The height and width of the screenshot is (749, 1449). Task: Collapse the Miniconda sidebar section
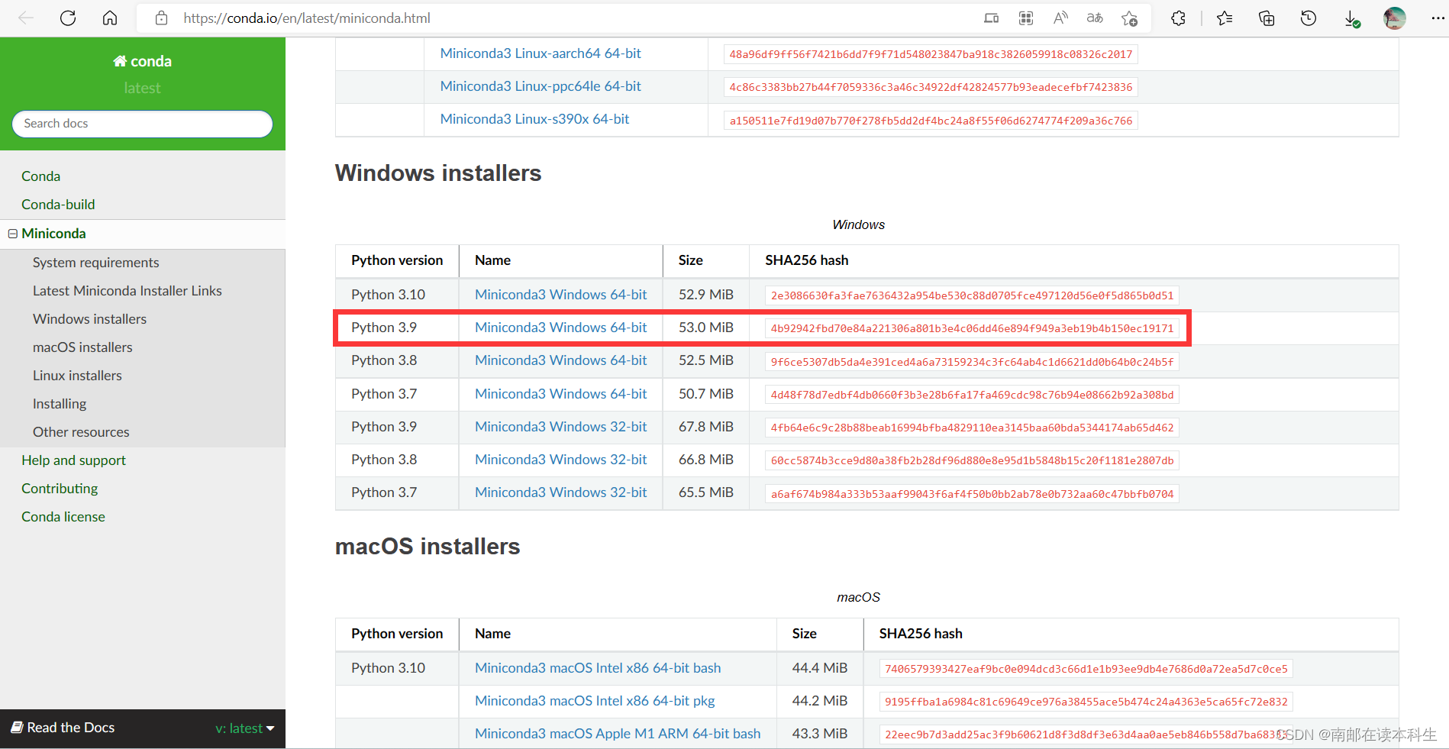[13, 234]
